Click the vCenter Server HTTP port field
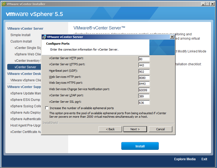This screenshot has width=217, height=168. pos(144,59)
